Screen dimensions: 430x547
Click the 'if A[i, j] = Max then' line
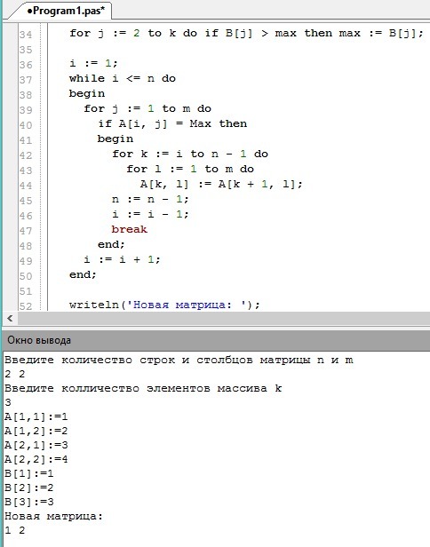pyautogui.click(x=172, y=123)
